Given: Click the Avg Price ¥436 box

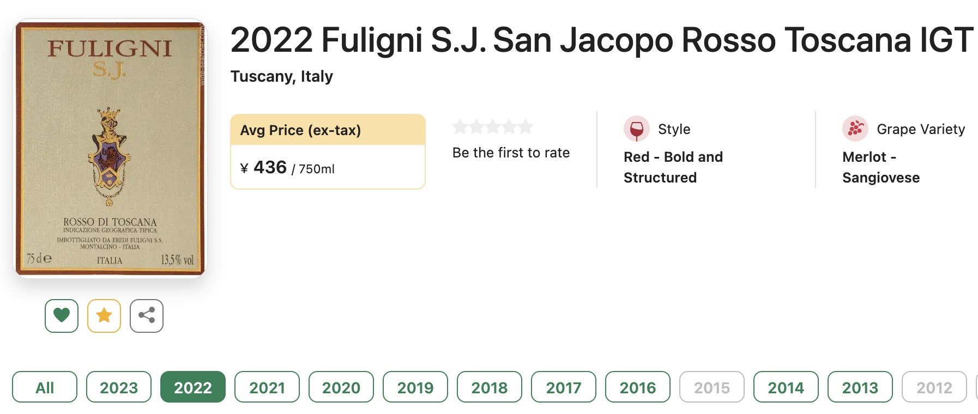Looking at the screenshot, I should click(328, 151).
